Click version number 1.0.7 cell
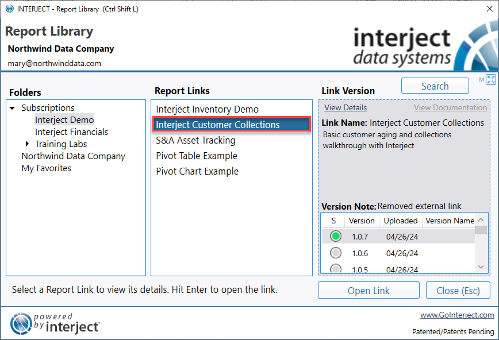 click(x=360, y=237)
